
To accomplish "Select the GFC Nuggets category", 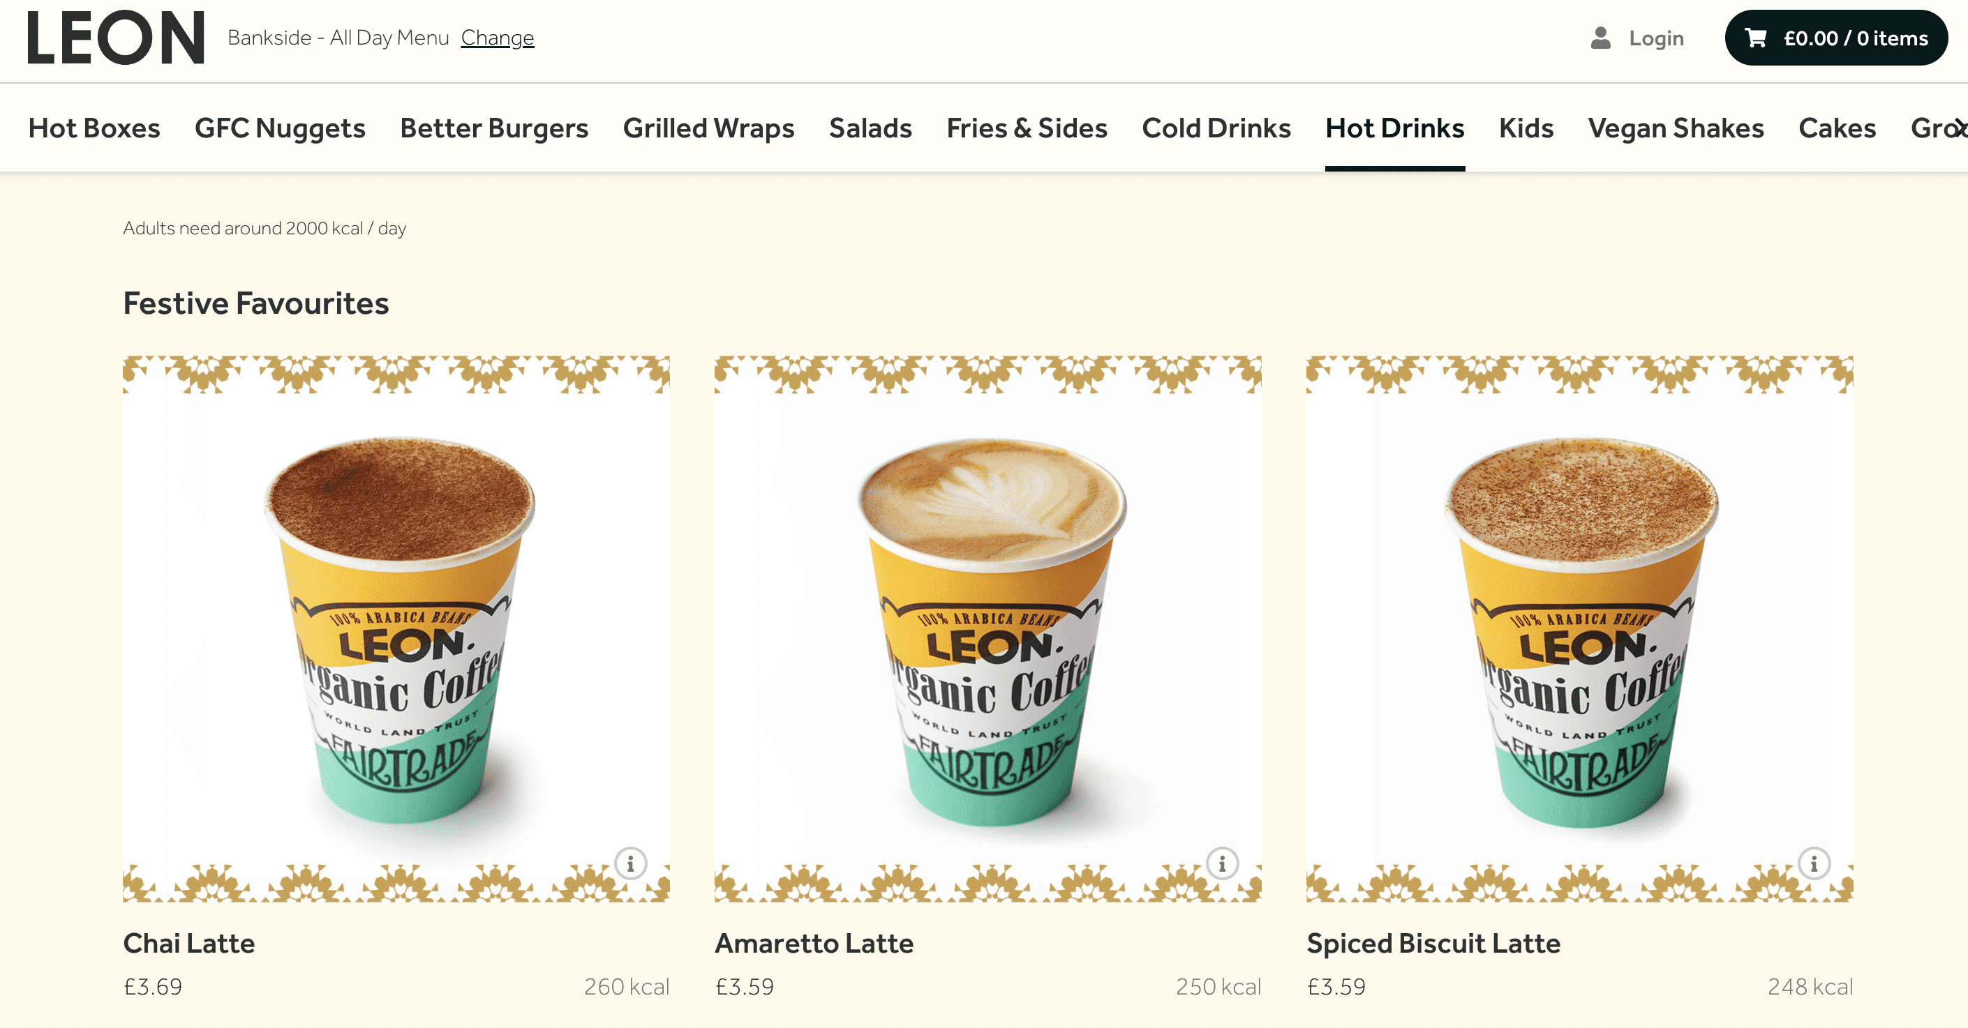I will pos(280,128).
